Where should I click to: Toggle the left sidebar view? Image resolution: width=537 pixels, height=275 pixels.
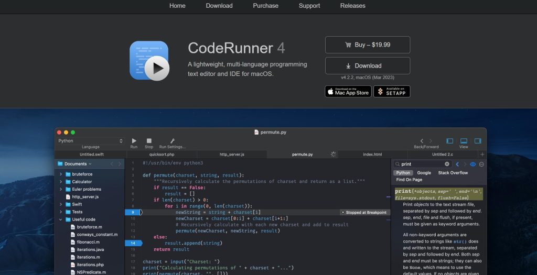[x=449, y=141]
